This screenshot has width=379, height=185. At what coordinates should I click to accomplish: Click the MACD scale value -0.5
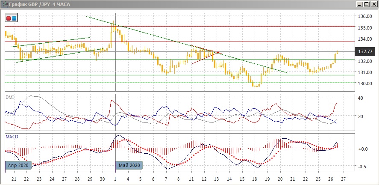click(x=362, y=167)
